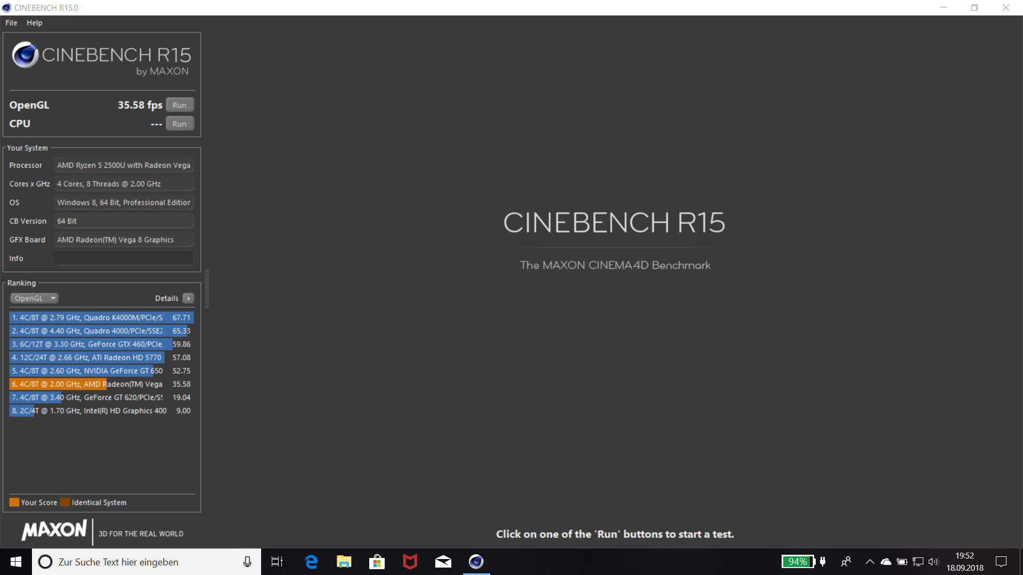Launch Microsoft Edge from taskbar

point(311,562)
